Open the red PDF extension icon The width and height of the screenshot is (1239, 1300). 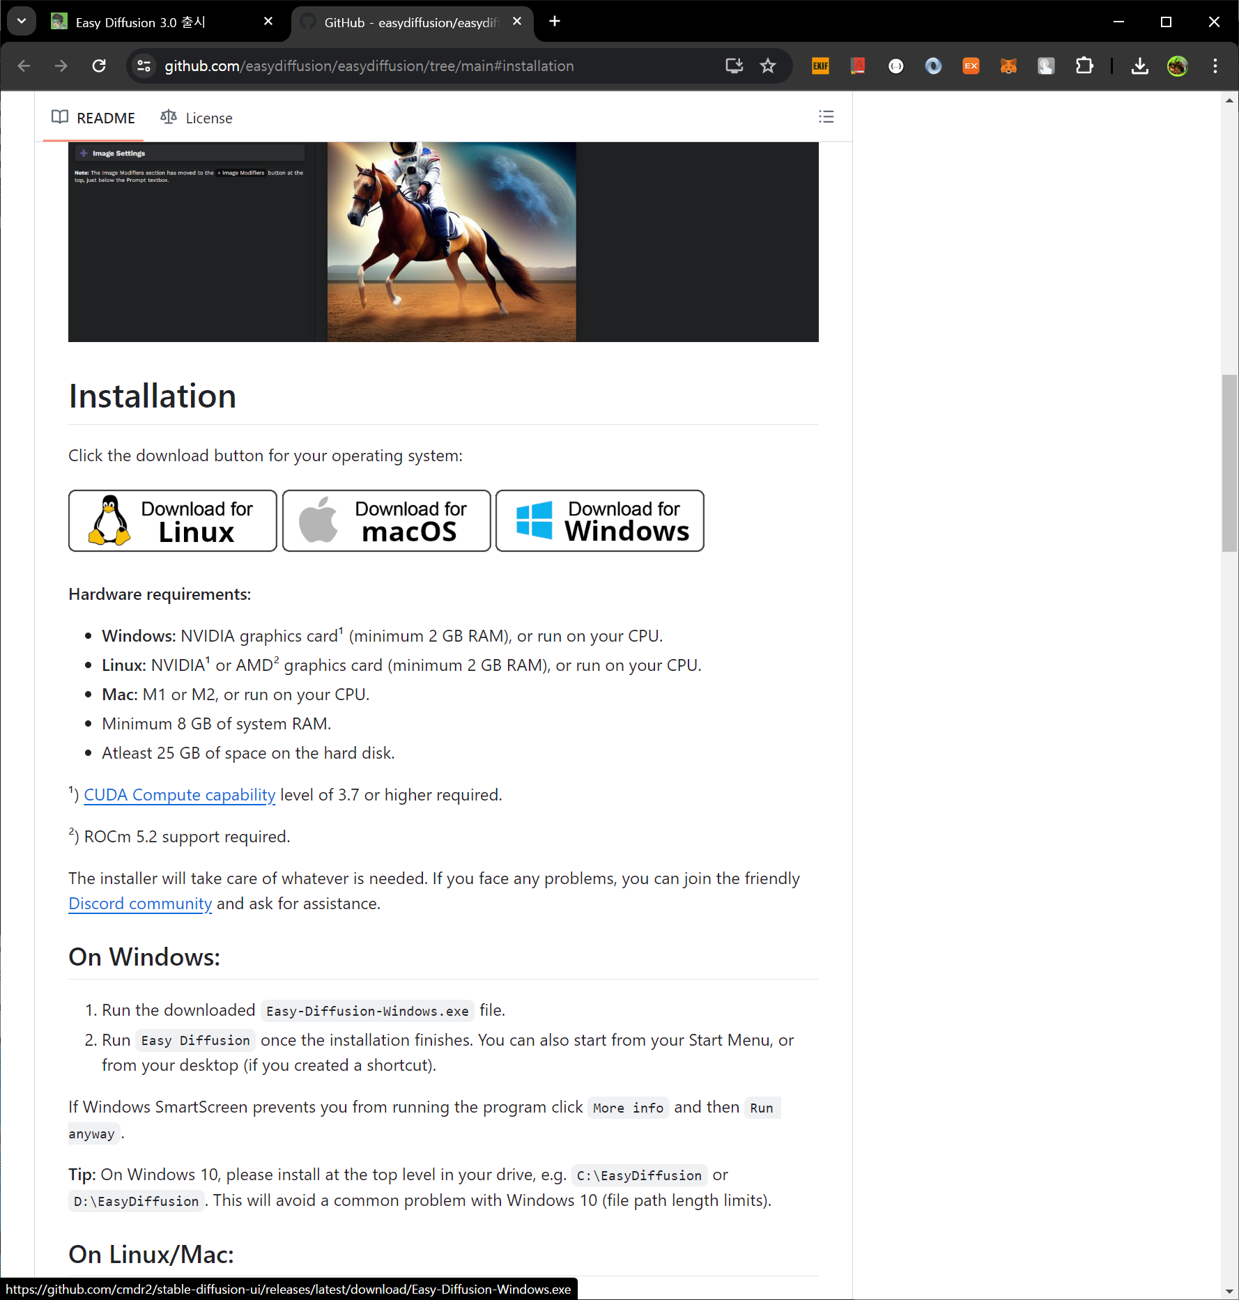click(859, 66)
